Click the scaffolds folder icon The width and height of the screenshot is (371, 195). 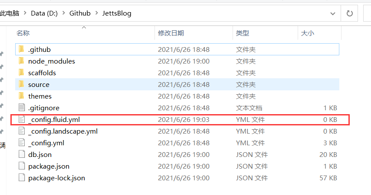click(x=22, y=73)
